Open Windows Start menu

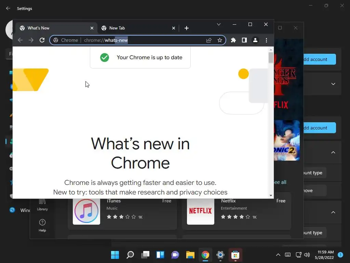coord(115,255)
